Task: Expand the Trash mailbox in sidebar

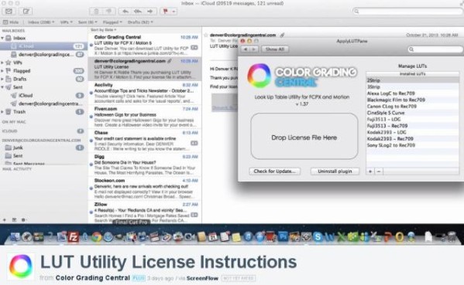Action: pos(2,112)
